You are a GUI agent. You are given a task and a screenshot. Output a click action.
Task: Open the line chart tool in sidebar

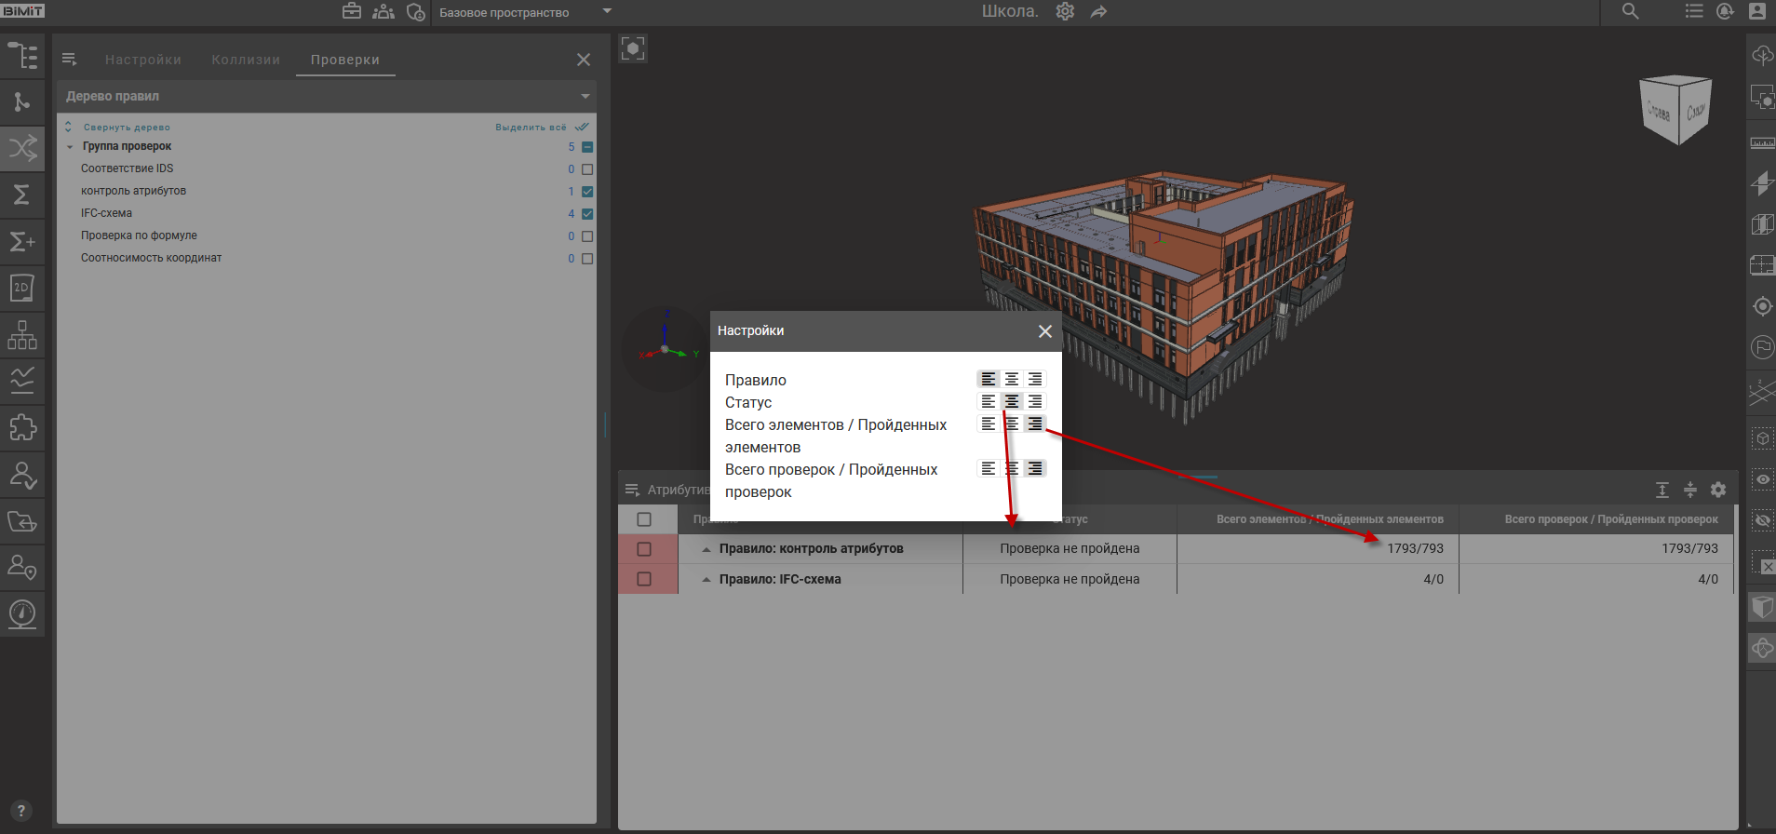pos(22,381)
